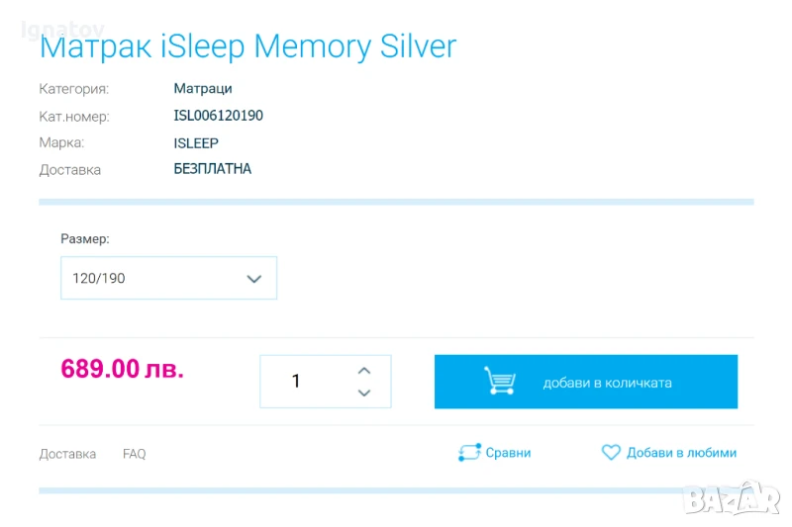Click the Сравни text link
The image size is (792, 527).
tap(508, 453)
